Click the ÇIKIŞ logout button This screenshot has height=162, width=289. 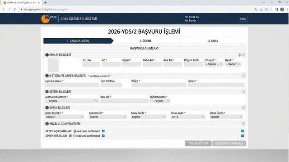coord(243,19)
